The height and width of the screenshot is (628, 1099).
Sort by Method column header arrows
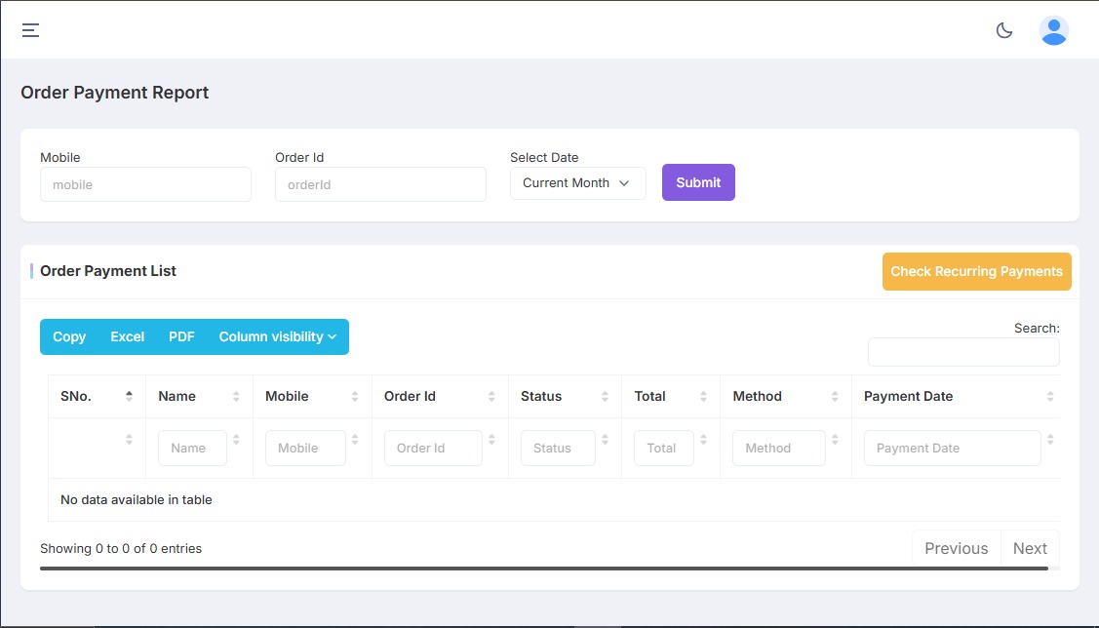click(x=835, y=396)
